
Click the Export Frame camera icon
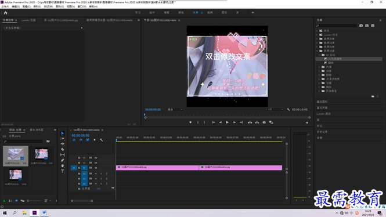coord(264,122)
